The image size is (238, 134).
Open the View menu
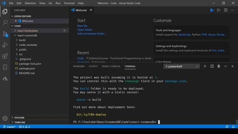click(42, 3)
